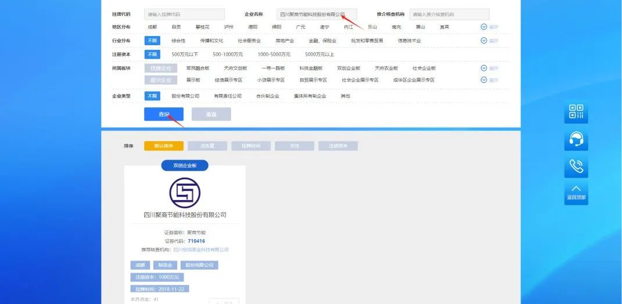Select 有限责任公司 company type
Viewport: 622px width, 304px height.
coord(228,96)
